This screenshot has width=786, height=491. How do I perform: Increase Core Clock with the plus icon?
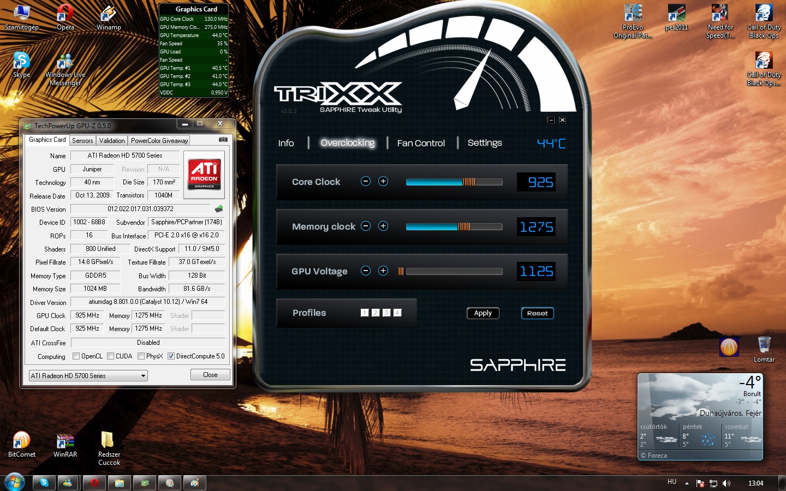383,181
